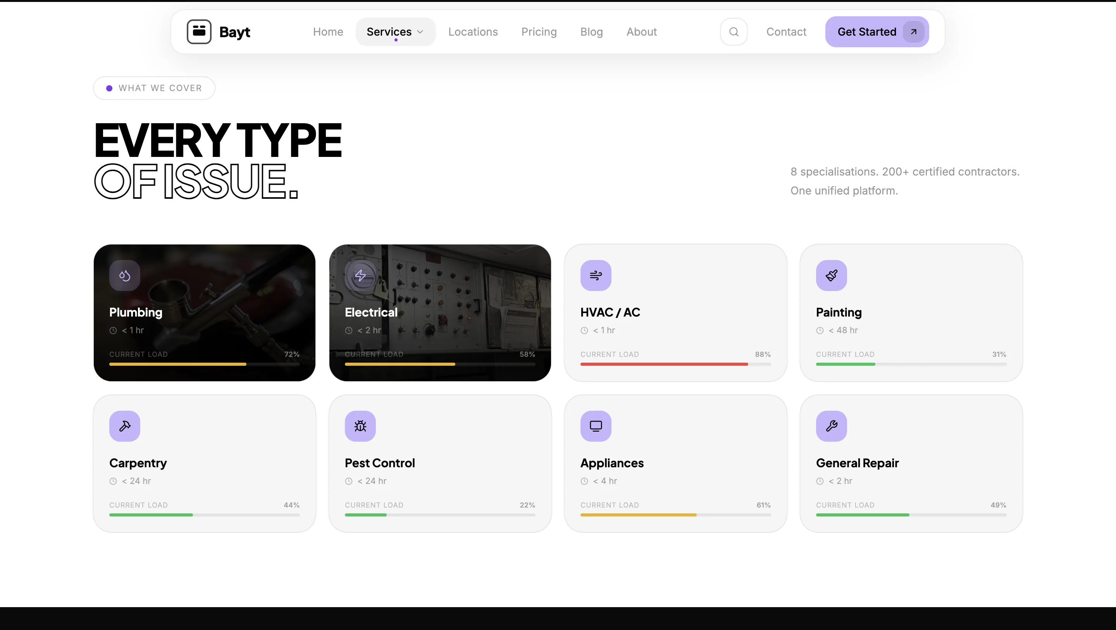This screenshot has width=1116, height=630.
Task: Click the Contact link
Action: click(786, 31)
